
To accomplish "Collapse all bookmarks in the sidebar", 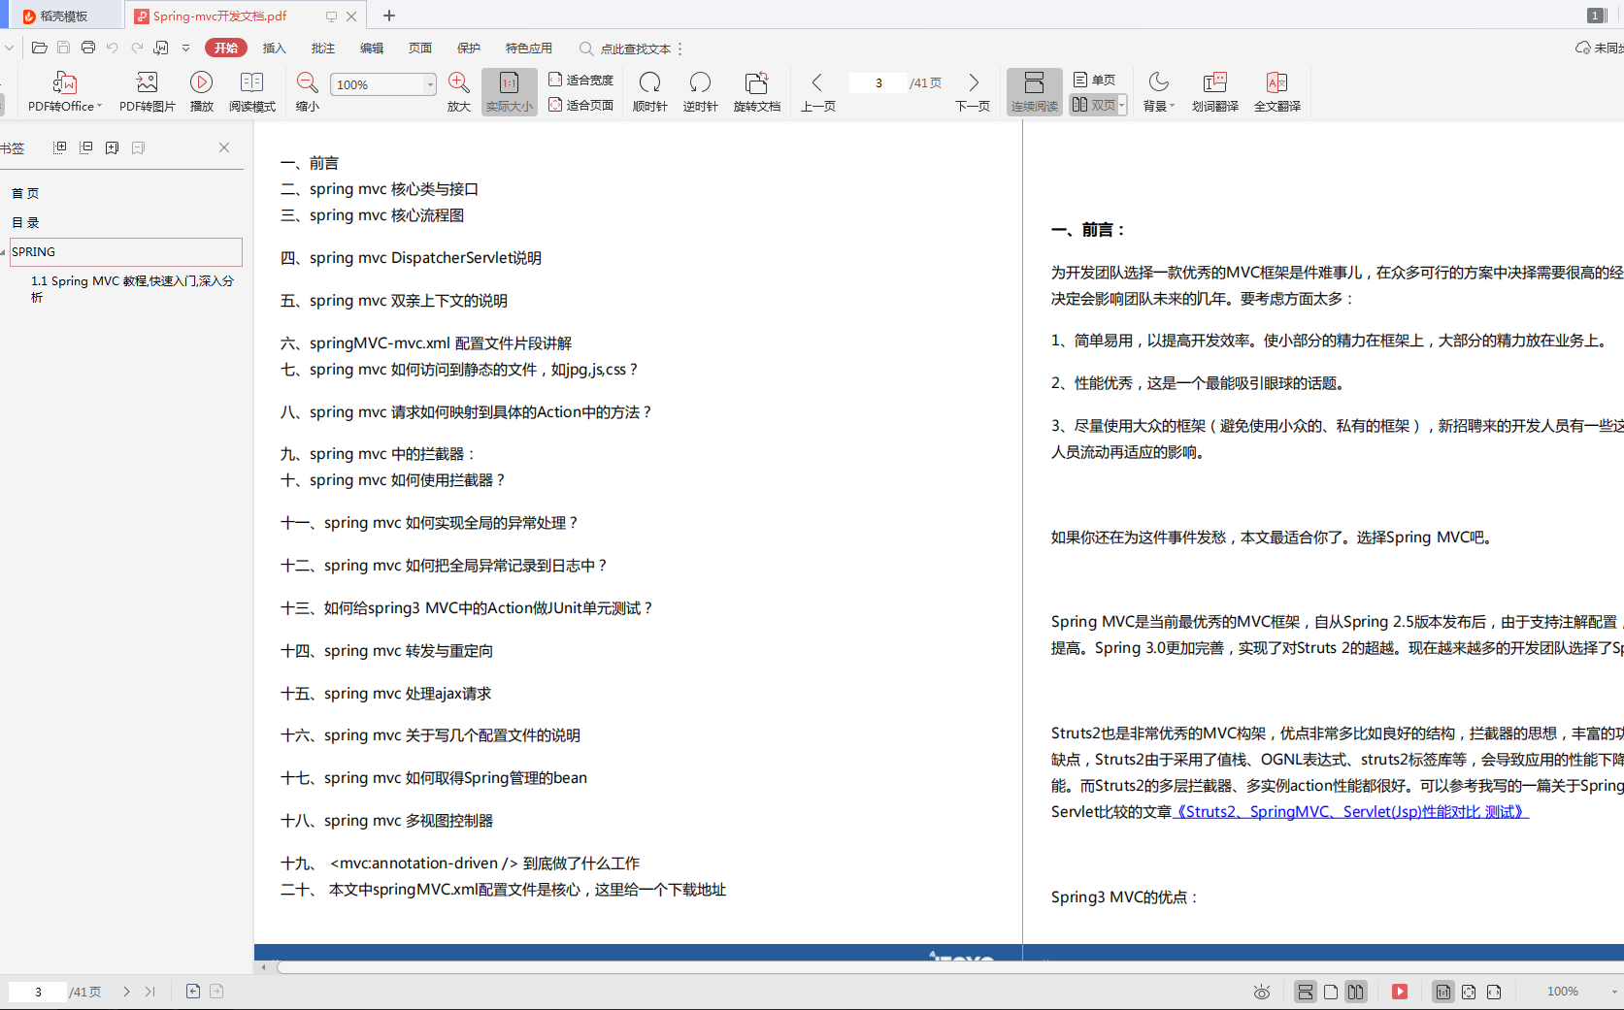I will (x=85, y=147).
